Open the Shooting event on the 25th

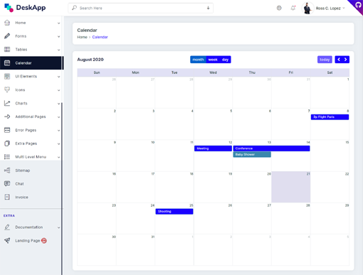174,212
